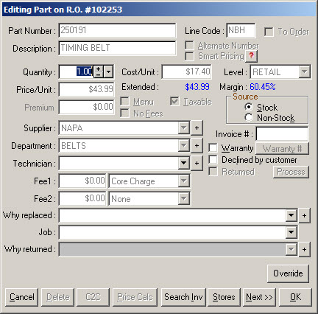Open the Why replaced dropdown
318x314 pixels.
click(x=291, y=215)
